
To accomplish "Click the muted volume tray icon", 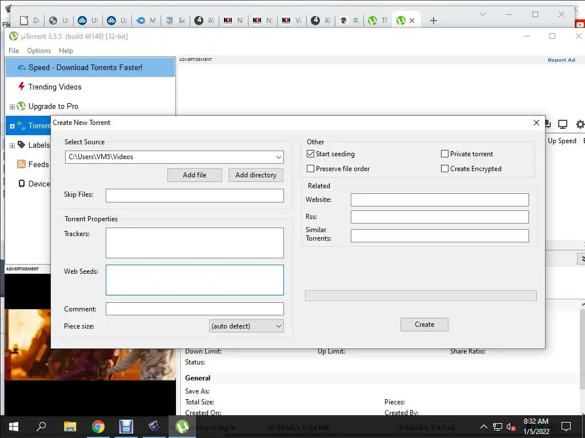I will pos(511,427).
